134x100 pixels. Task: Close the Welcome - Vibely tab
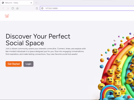pyautogui.click(x=31, y=3)
